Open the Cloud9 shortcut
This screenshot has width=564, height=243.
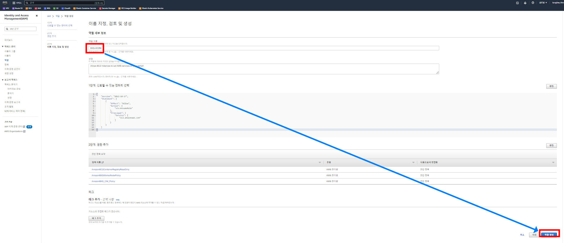coord(66,8)
